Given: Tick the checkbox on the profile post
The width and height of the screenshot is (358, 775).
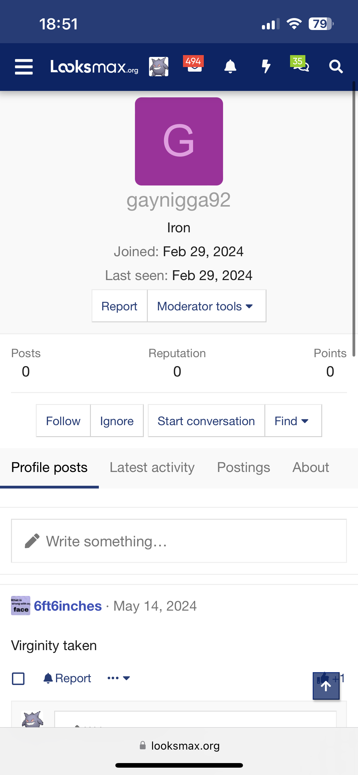Looking at the screenshot, I should [18, 679].
